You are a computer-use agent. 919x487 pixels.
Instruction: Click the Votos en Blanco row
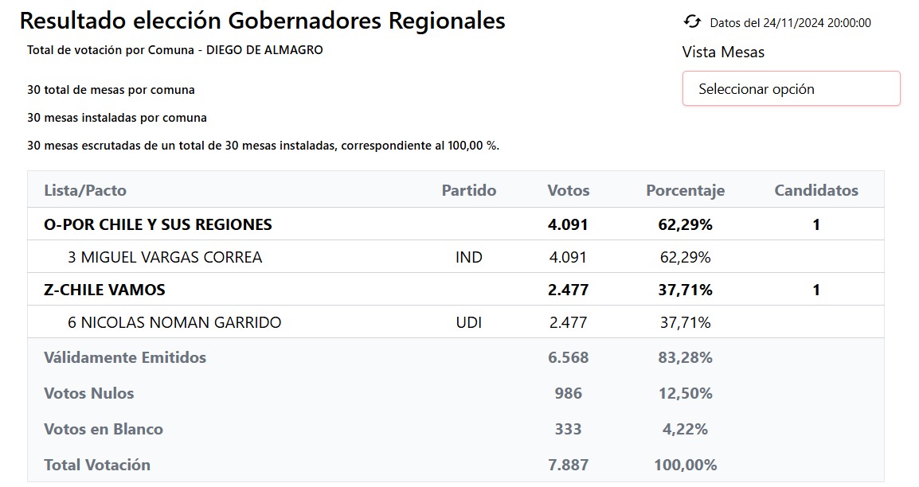[456, 429]
